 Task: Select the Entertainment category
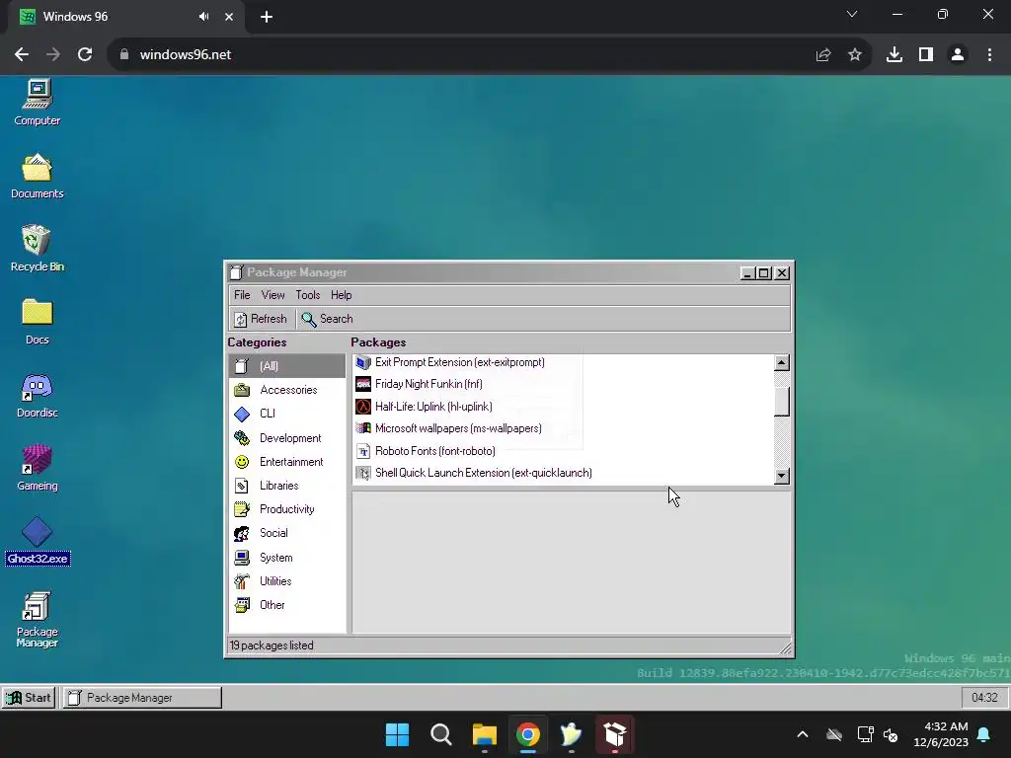pos(287,462)
